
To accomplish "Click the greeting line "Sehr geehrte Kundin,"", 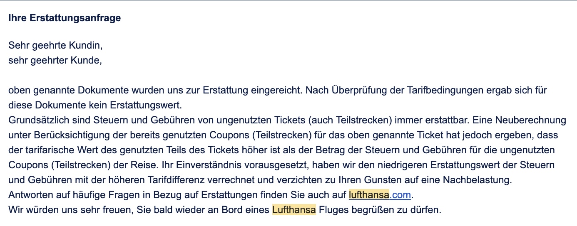I will [55, 45].
